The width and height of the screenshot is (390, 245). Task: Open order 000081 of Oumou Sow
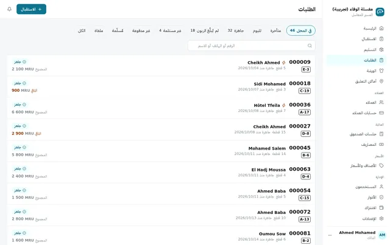(161, 236)
